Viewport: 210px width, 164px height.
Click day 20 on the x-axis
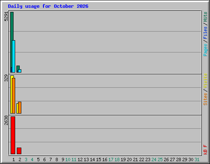(129, 159)
